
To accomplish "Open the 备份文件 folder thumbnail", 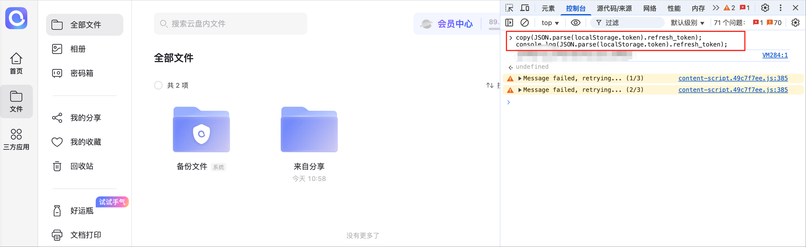I will 201,129.
